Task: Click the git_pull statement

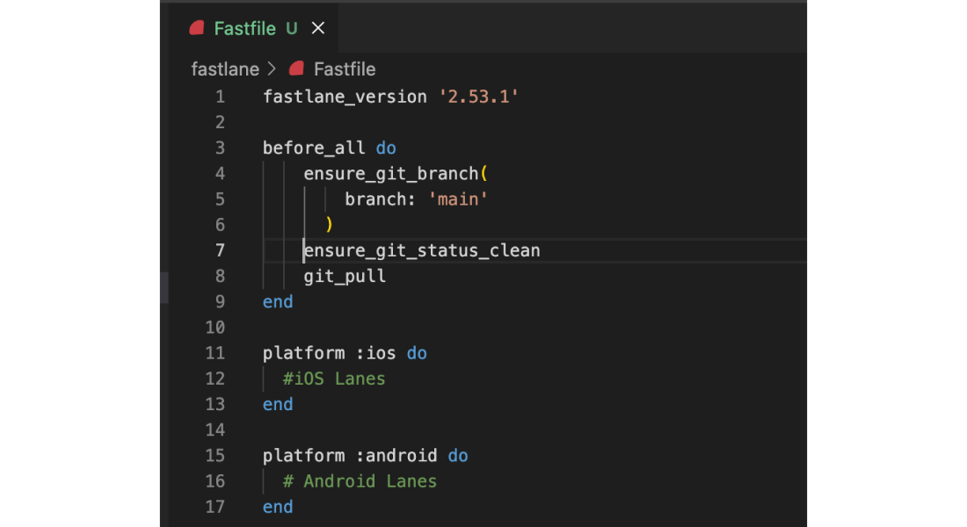Action: pos(345,276)
